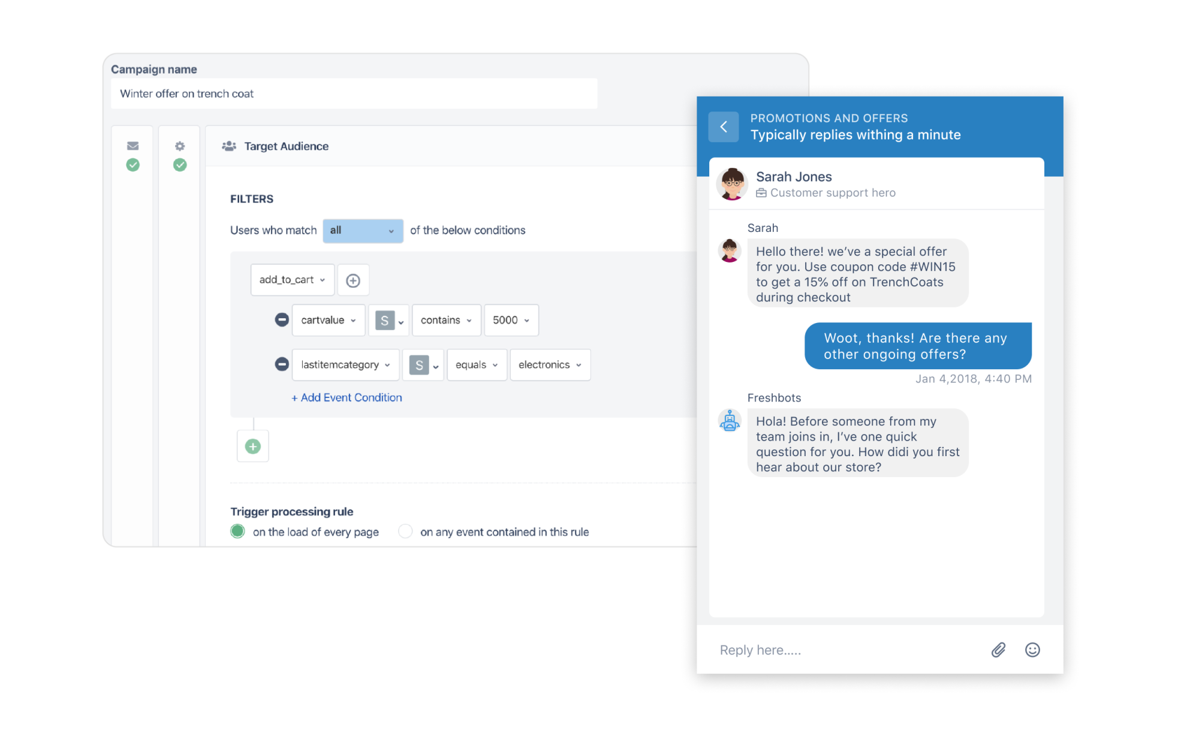Remove the lastitemcategory condition with the minus icon
The width and height of the screenshot is (1199, 730).
282,364
